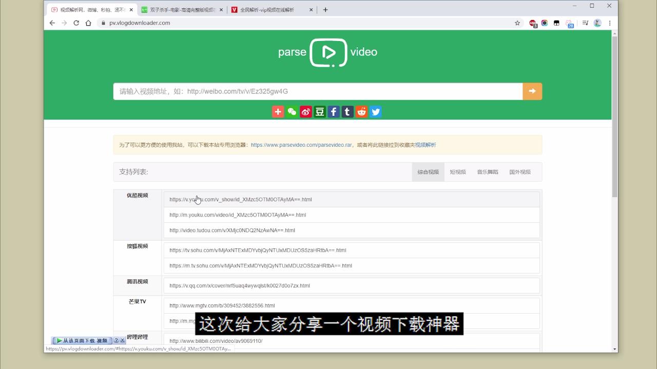Open Chrome's customize and control menu
Image resolution: width=657 pixels, height=369 pixels.
[609, 23]
